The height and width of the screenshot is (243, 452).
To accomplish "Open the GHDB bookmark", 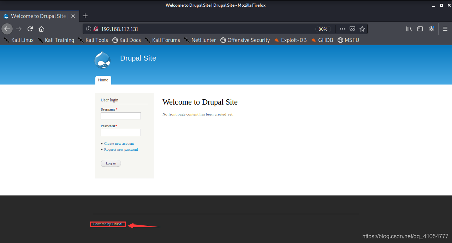I will click(322, 40).
